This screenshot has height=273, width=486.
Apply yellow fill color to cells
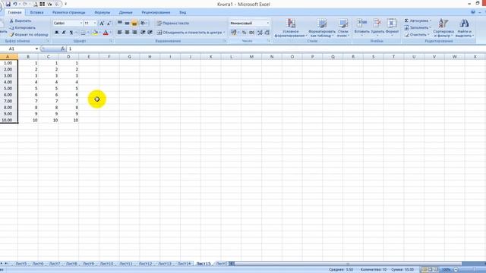95,33
